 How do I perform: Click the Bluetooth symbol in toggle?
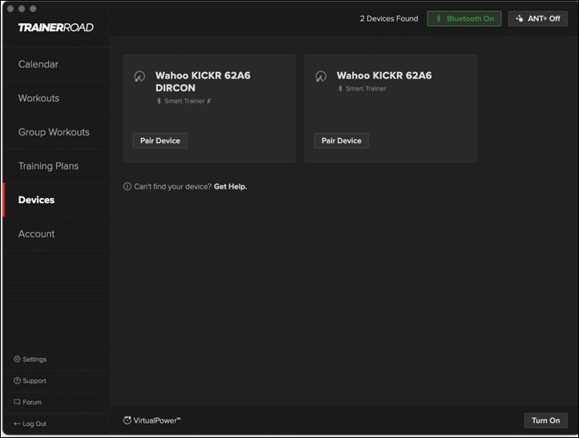439,18
